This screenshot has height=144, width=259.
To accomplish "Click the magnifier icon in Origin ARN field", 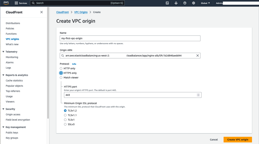I will click(x=63, y=56).
